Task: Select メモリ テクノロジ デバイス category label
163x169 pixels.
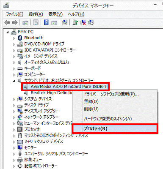Action: (x=44, y=142)
